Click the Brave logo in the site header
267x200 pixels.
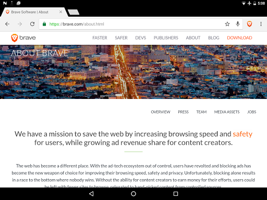pos(23,38)
